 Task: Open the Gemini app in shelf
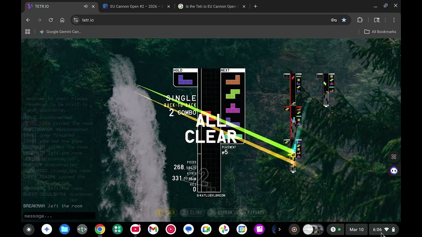tap(47, 229)
